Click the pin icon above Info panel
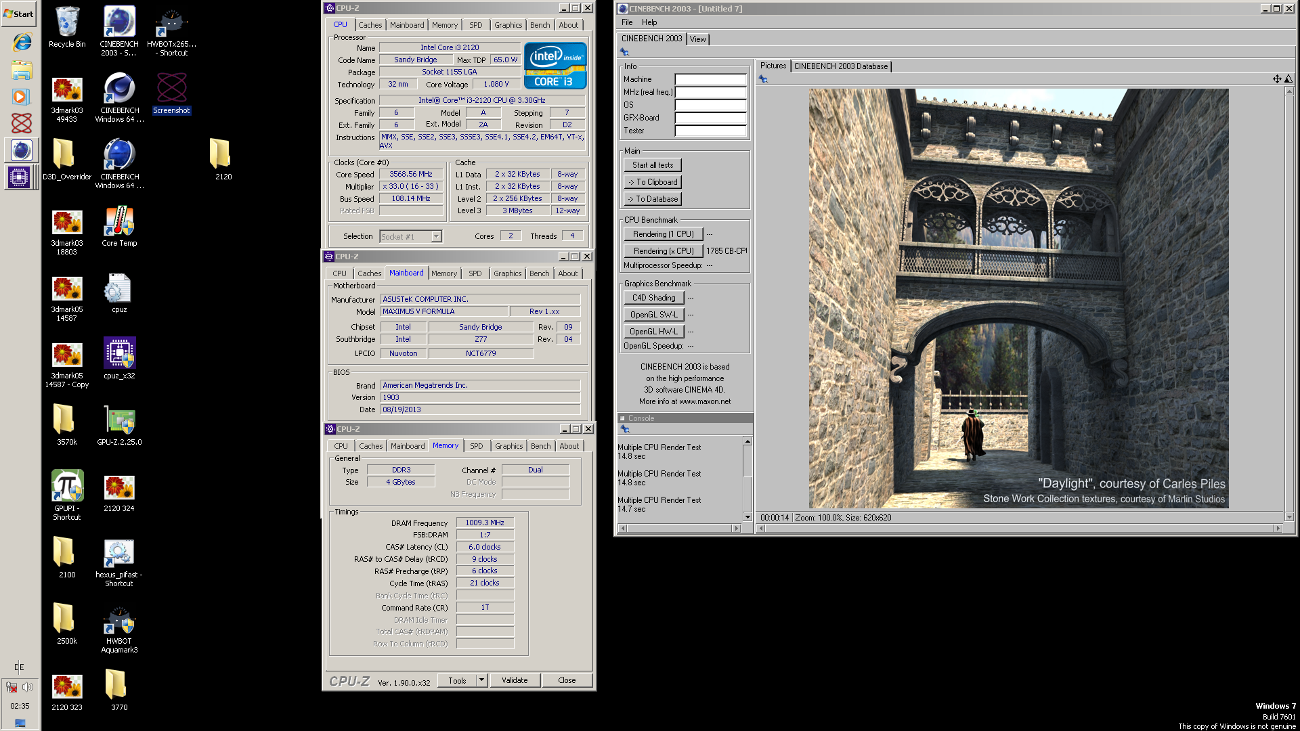The width and height of the screenshot is (1300, 731). click(x=624, y=52)
